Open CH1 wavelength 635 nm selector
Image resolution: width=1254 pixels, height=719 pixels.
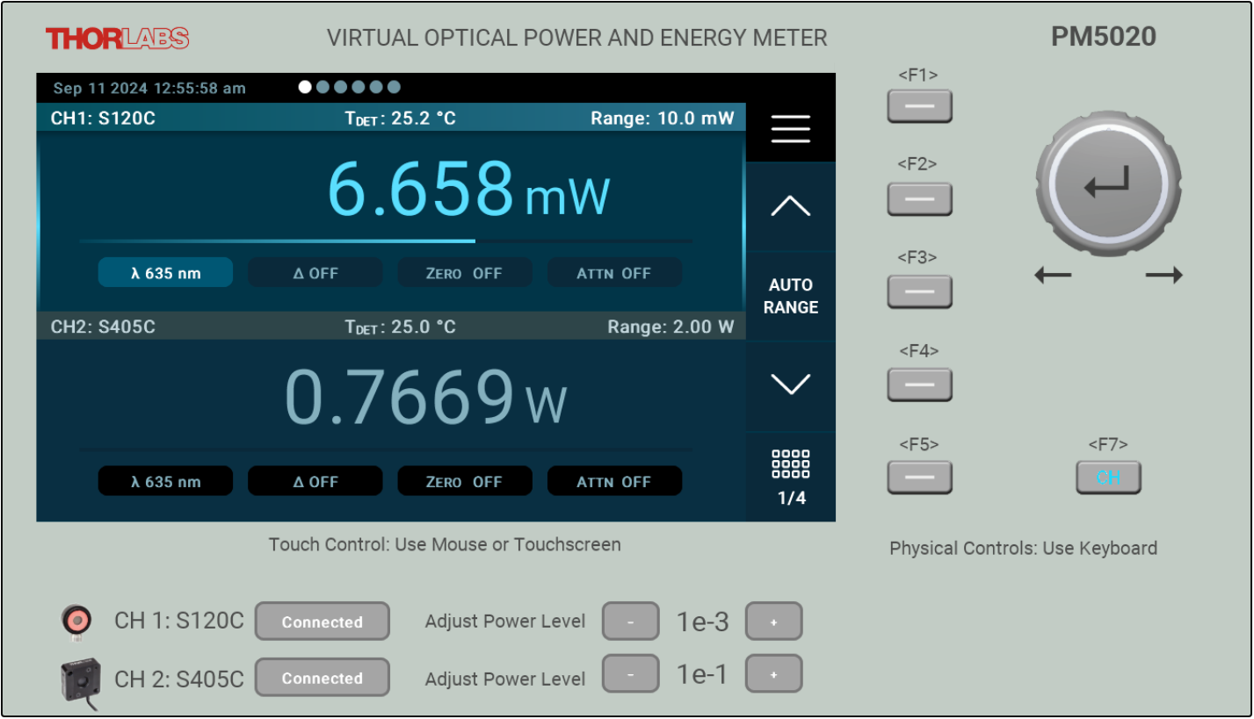165,273
